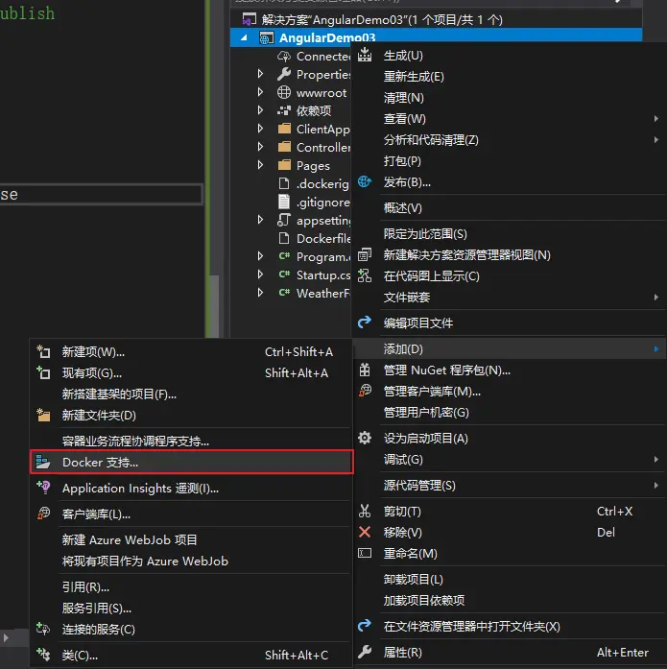Open the 添加(D) add submenu
The image size is (667, 669).
click(x=510, y=349)
